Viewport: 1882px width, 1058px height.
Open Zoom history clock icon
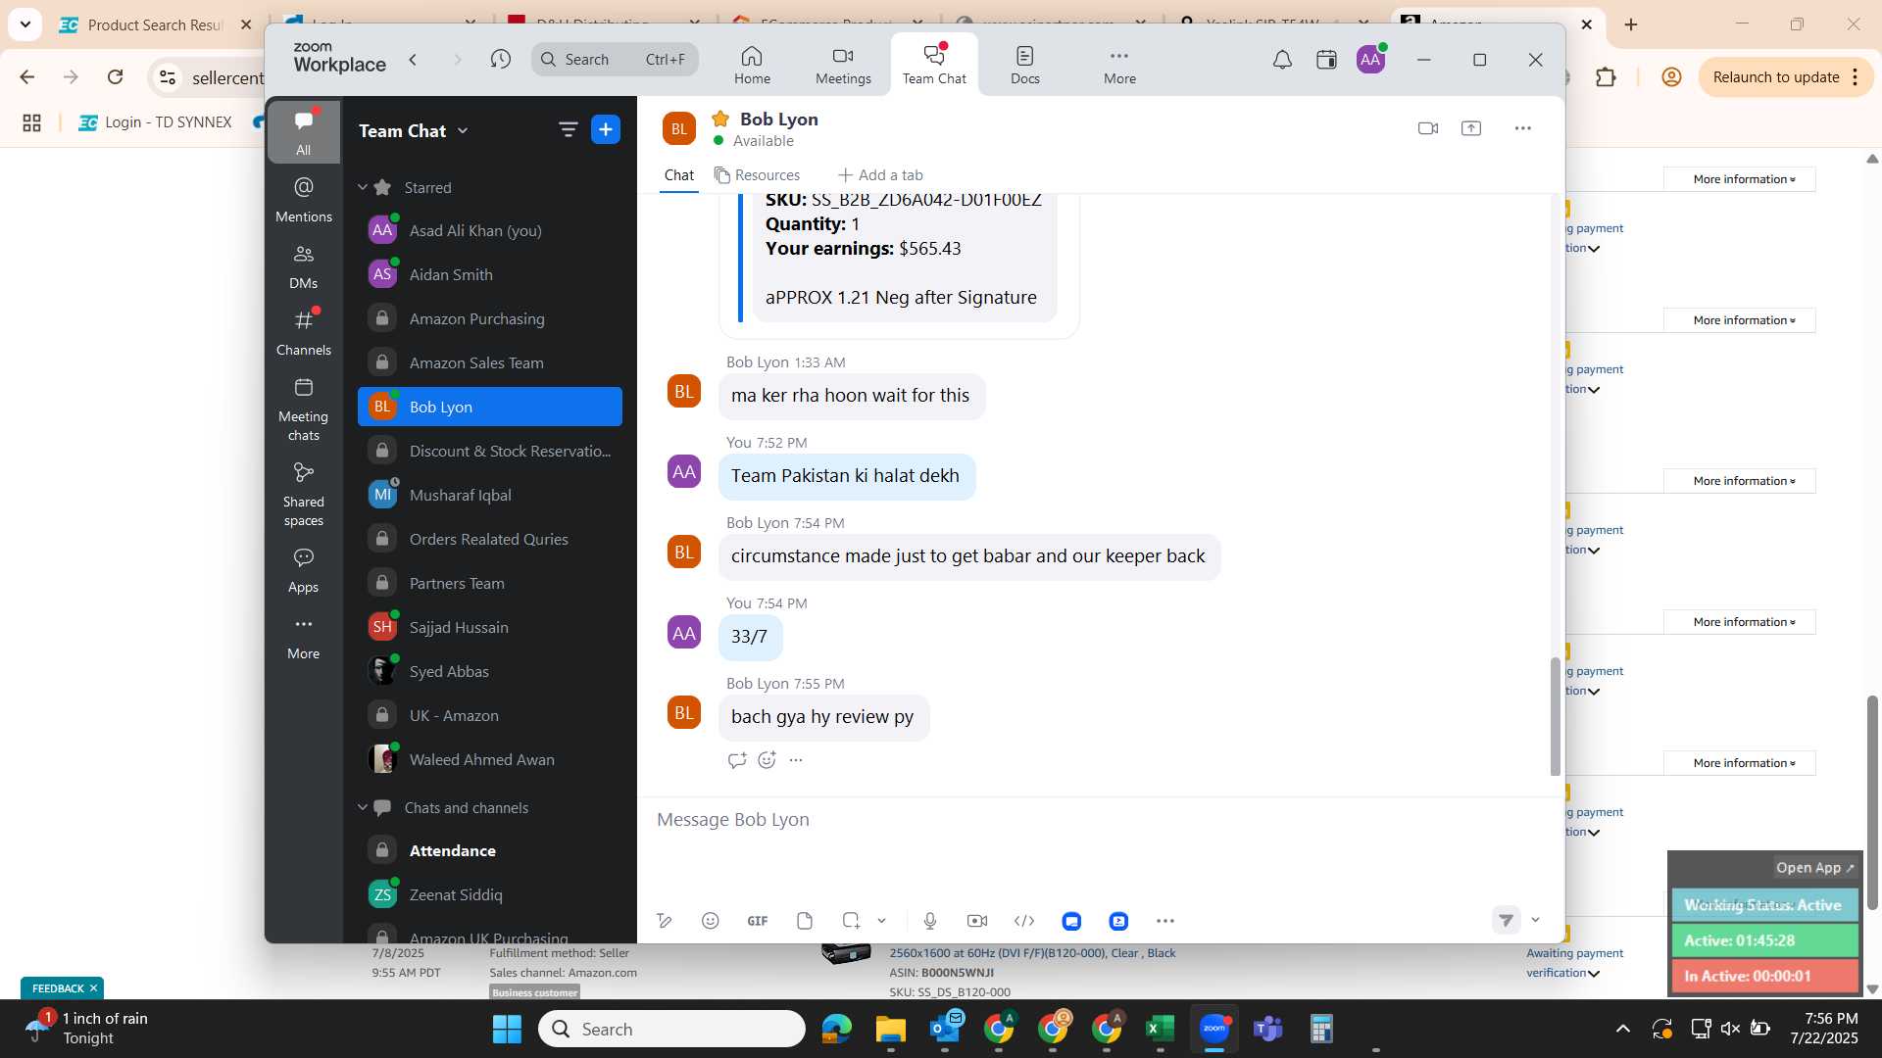501,60
